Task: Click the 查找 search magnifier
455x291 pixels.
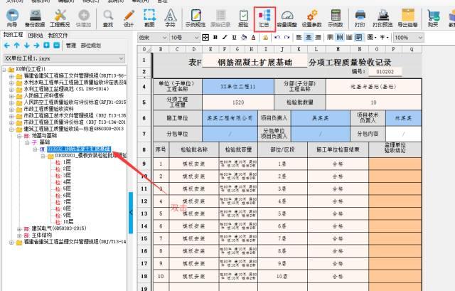Action: tap(108, 18)
